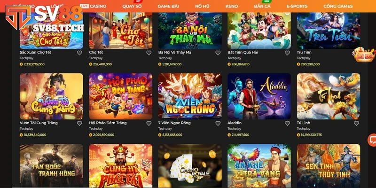
Task: Launch the 7 Viên Ngọc Rồng game thumbnail
Action: point(190,96)
